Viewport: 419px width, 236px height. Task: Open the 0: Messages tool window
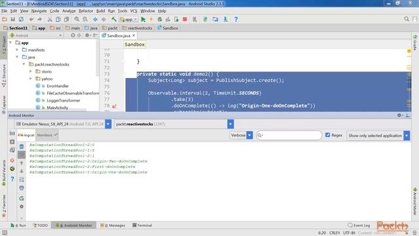(113, 226)
